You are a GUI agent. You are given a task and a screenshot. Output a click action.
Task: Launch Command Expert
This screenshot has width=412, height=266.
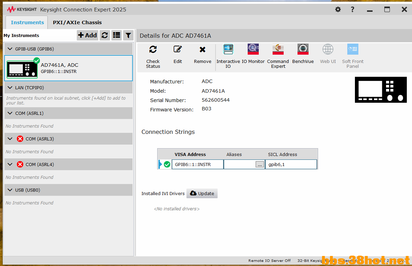[x=278, y=56]
